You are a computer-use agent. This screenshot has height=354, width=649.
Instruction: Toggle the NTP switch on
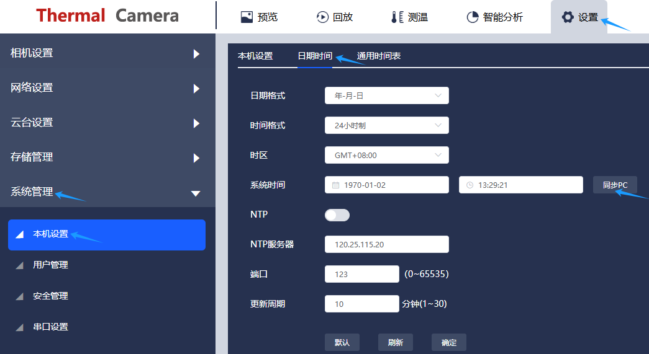point(337,215)
